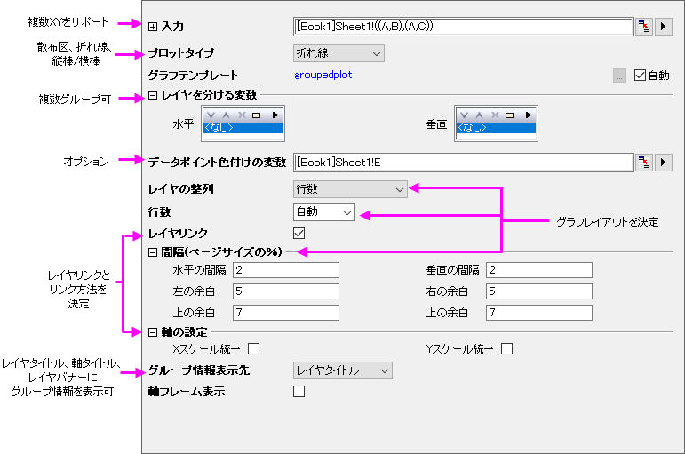
Task: Click the 入力 range text field
Action: [464, 27]
